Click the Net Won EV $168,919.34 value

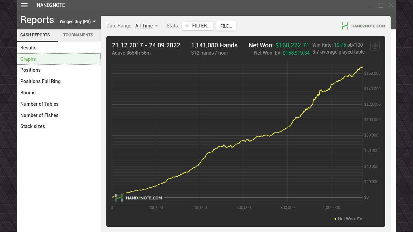296,53
